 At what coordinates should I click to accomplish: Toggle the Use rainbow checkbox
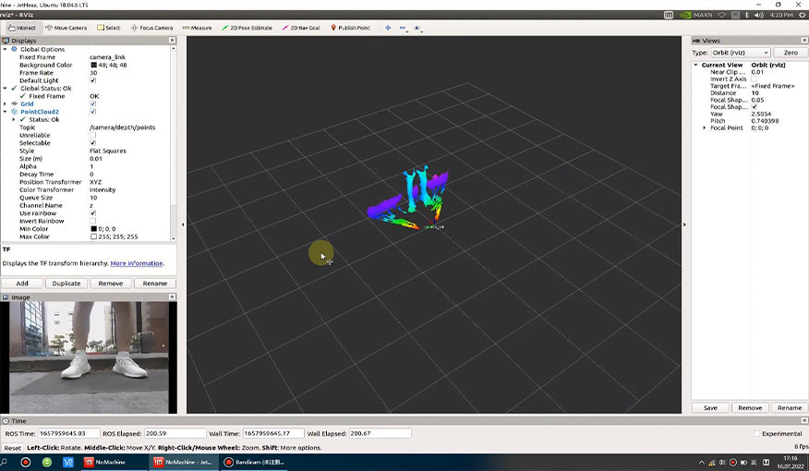tap(93, 213)
